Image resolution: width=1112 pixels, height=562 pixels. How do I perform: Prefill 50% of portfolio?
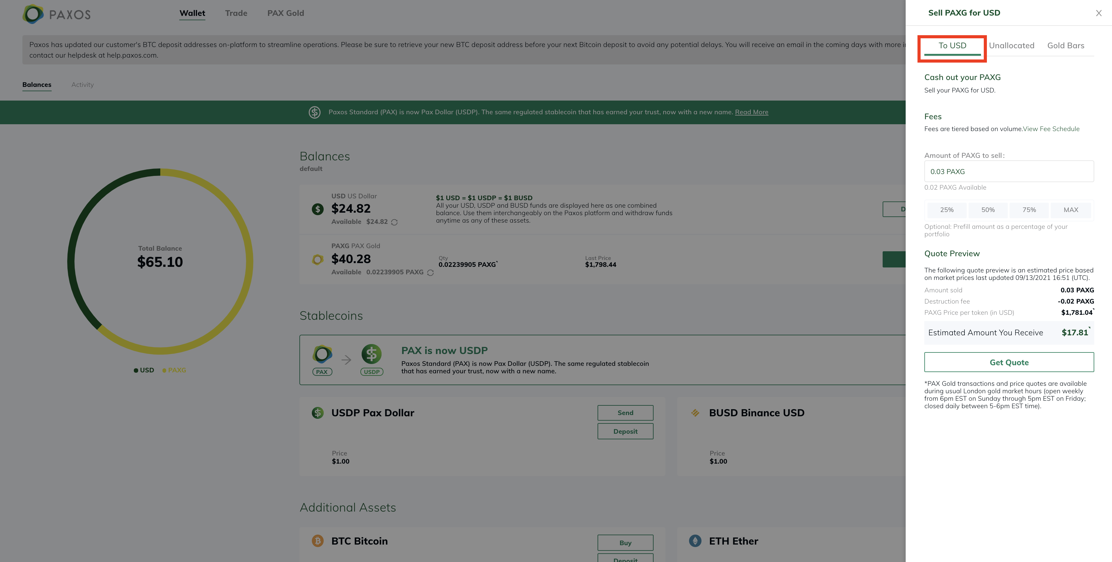(x=988, y=210)
